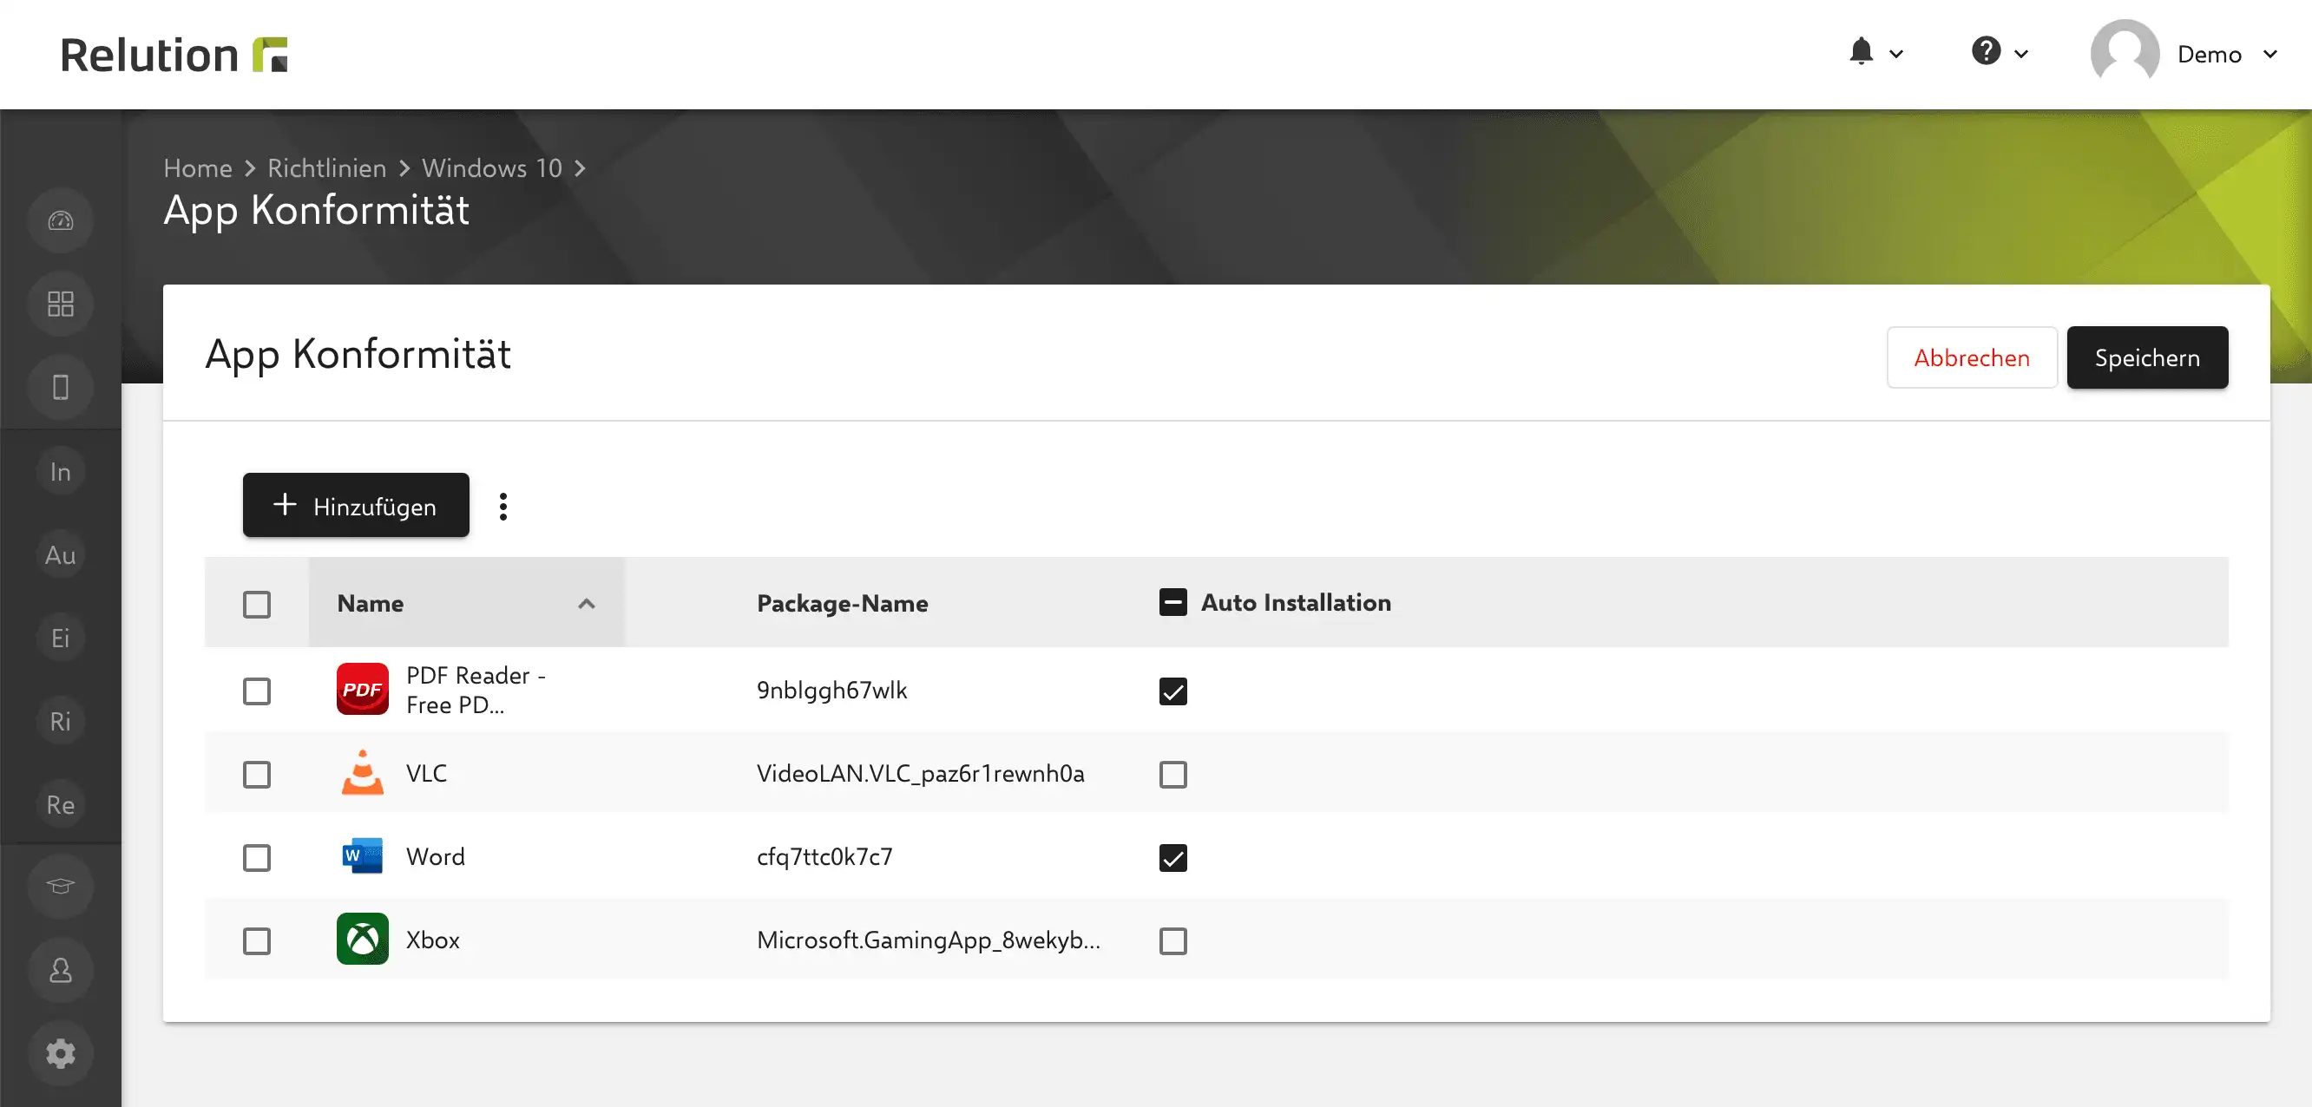Open the apps grid icon in sidebar
The image size is (2312, 1107).
pos(60,305)
